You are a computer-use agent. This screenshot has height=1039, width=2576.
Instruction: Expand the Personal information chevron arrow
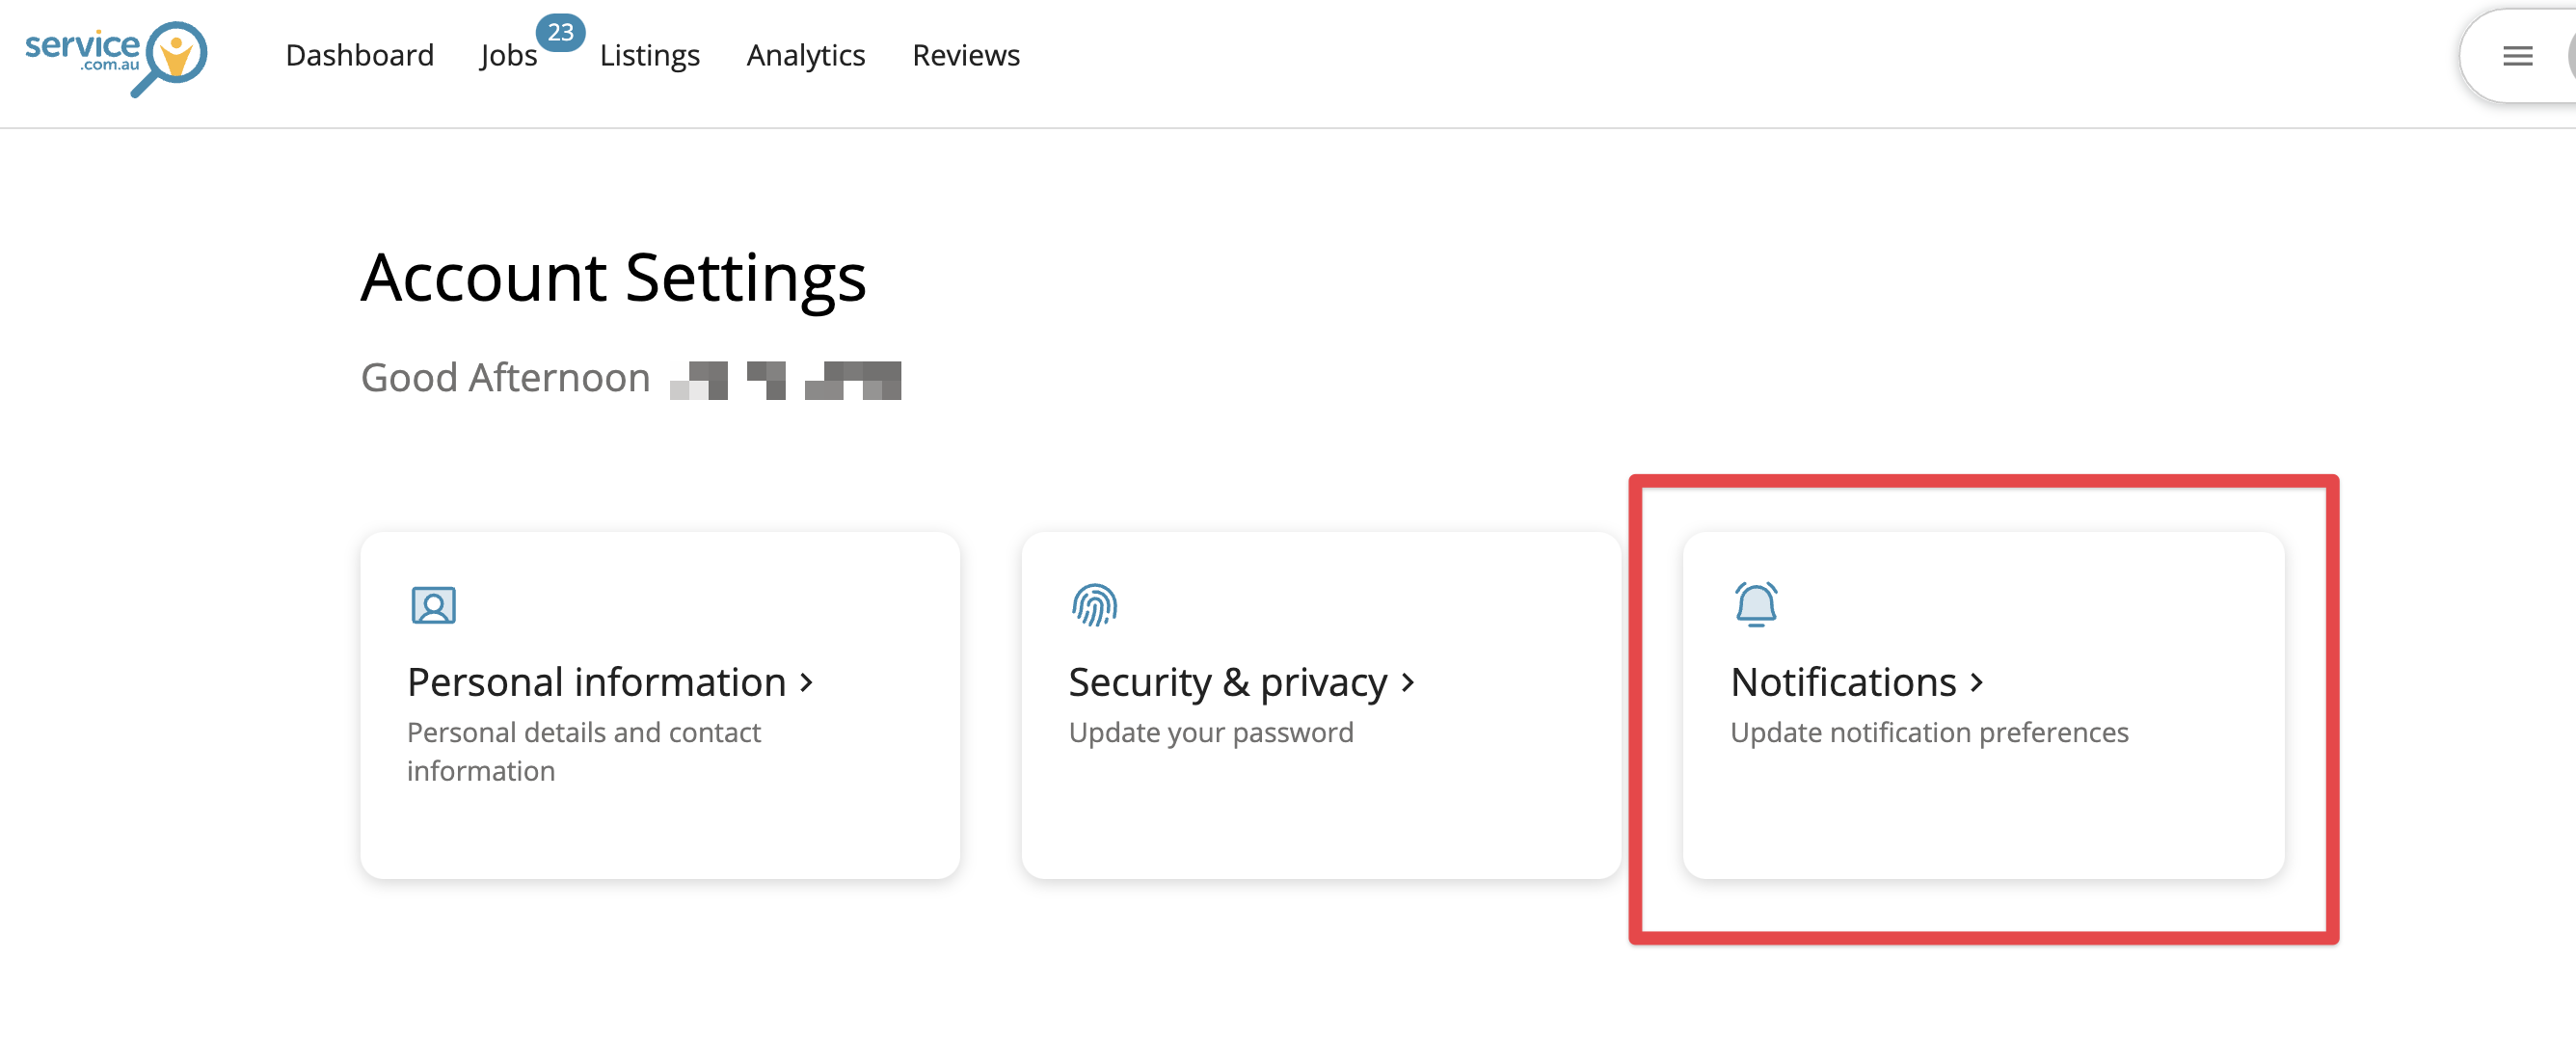tap(806, 683)
